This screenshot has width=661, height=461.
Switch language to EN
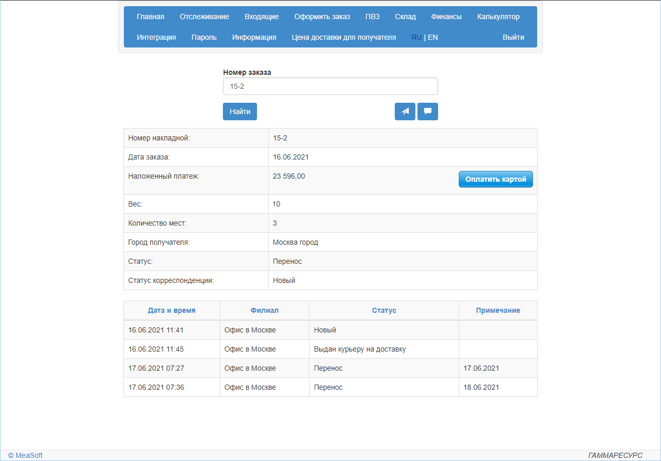pyautogui.click(x=433, y=37)
